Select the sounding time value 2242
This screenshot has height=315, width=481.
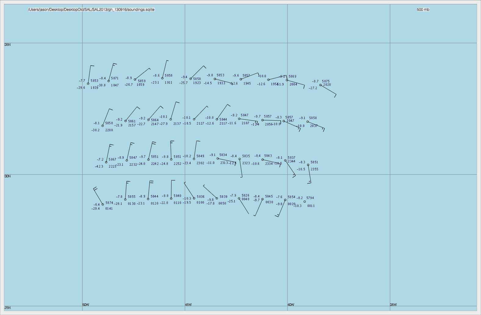click(155, 164)
